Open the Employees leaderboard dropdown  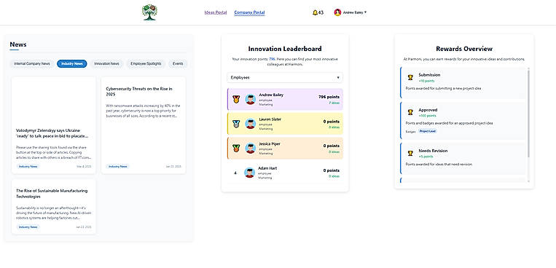285,77
